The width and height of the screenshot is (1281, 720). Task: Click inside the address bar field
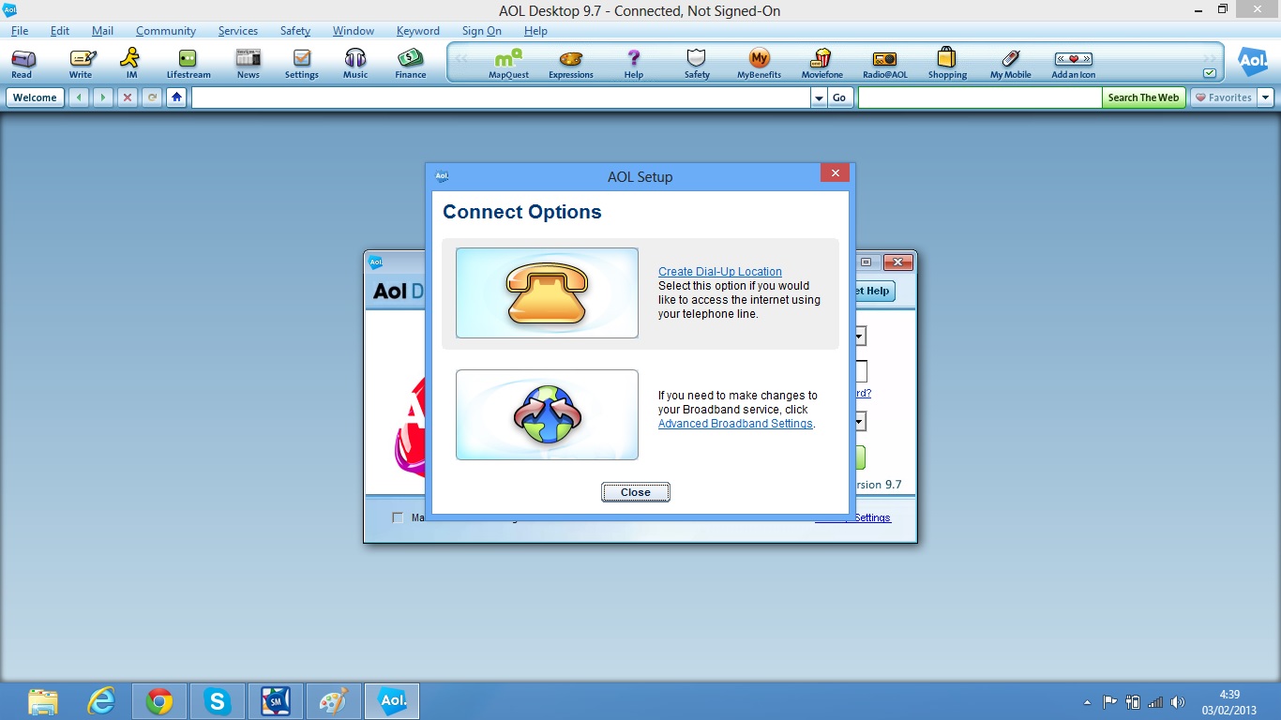(501, 97)
